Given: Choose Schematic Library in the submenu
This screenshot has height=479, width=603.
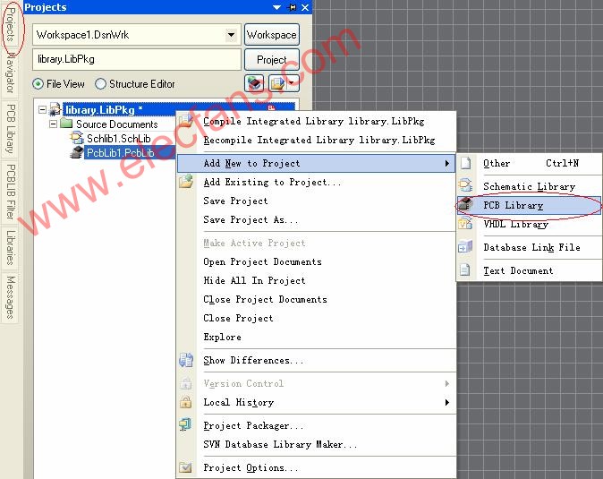Looking at the screenshot, I should tap(529, 186).
